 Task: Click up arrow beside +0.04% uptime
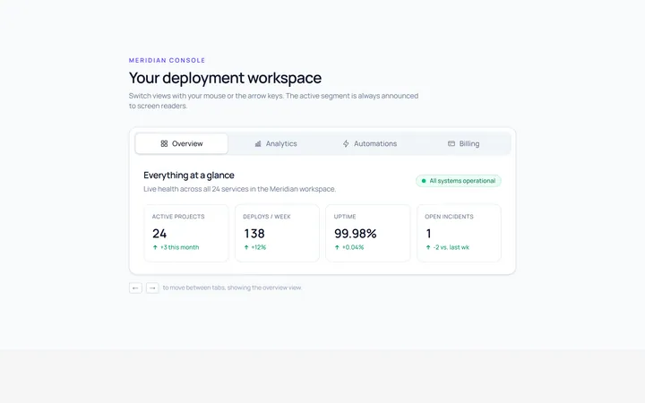coord(338,247)
